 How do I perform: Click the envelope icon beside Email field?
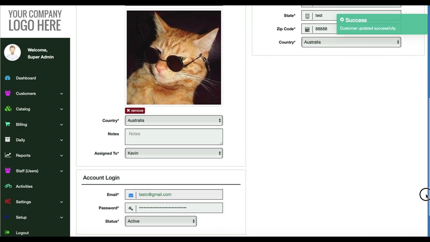click(131, 195)
